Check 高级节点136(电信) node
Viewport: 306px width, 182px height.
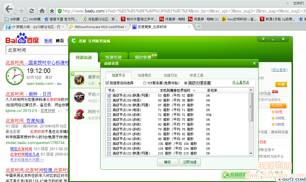point(109,110)
